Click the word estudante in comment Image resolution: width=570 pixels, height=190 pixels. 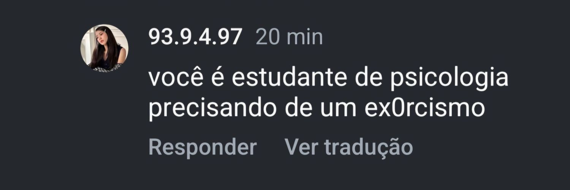point(287,78)
